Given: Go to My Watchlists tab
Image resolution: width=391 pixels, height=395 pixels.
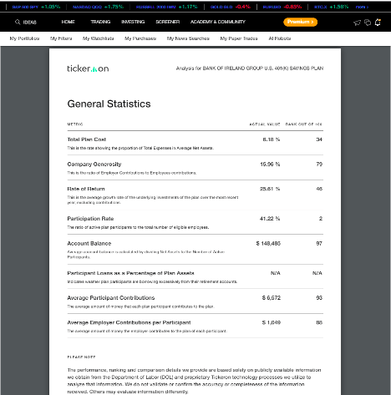Looking at the screenshot, I should coord(99,38).
